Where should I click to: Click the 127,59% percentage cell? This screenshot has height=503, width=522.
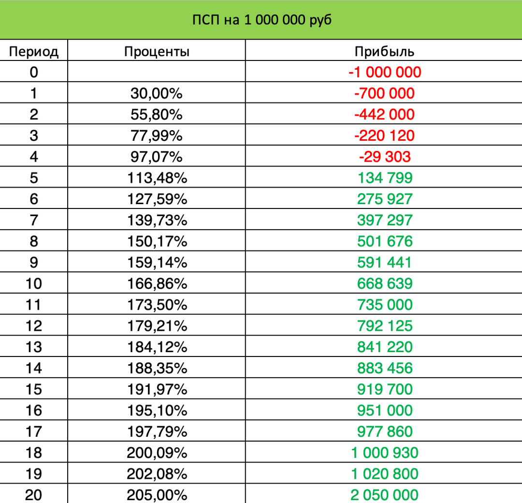click(157, 199)
